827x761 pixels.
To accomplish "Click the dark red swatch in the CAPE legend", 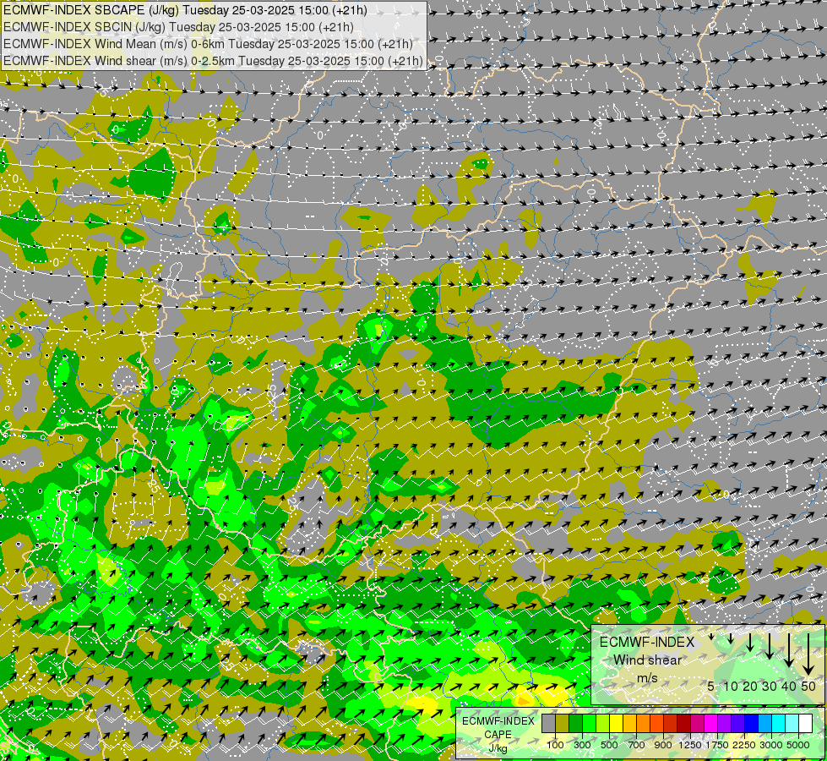I will [683, 723].
